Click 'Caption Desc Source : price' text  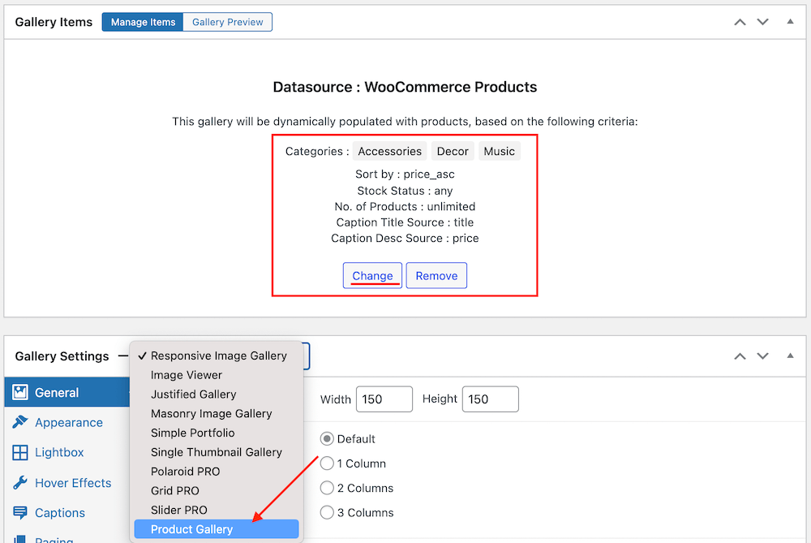(x=405, y=239)
